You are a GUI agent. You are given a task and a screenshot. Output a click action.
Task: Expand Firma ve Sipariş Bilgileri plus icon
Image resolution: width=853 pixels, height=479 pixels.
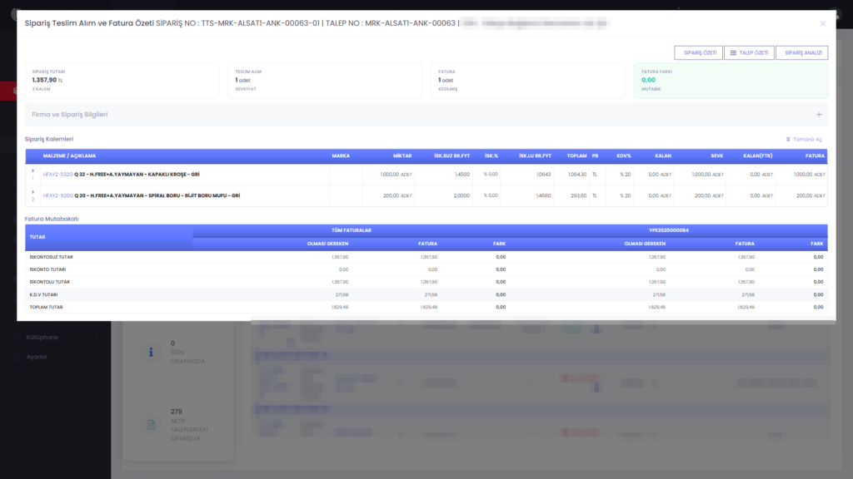pyautogui.click(x=819, y=115)
